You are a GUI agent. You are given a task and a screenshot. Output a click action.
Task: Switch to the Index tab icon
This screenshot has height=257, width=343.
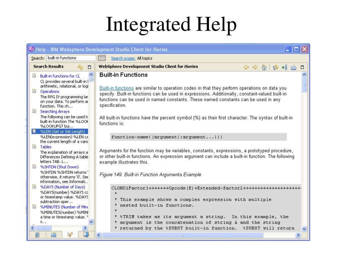pyautogui.click(x=54, y=235)
